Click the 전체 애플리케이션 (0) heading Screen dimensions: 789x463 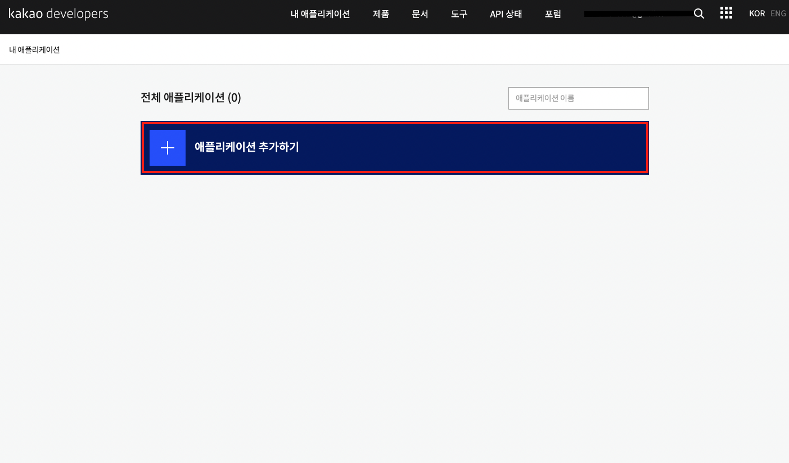pos(191,98)
